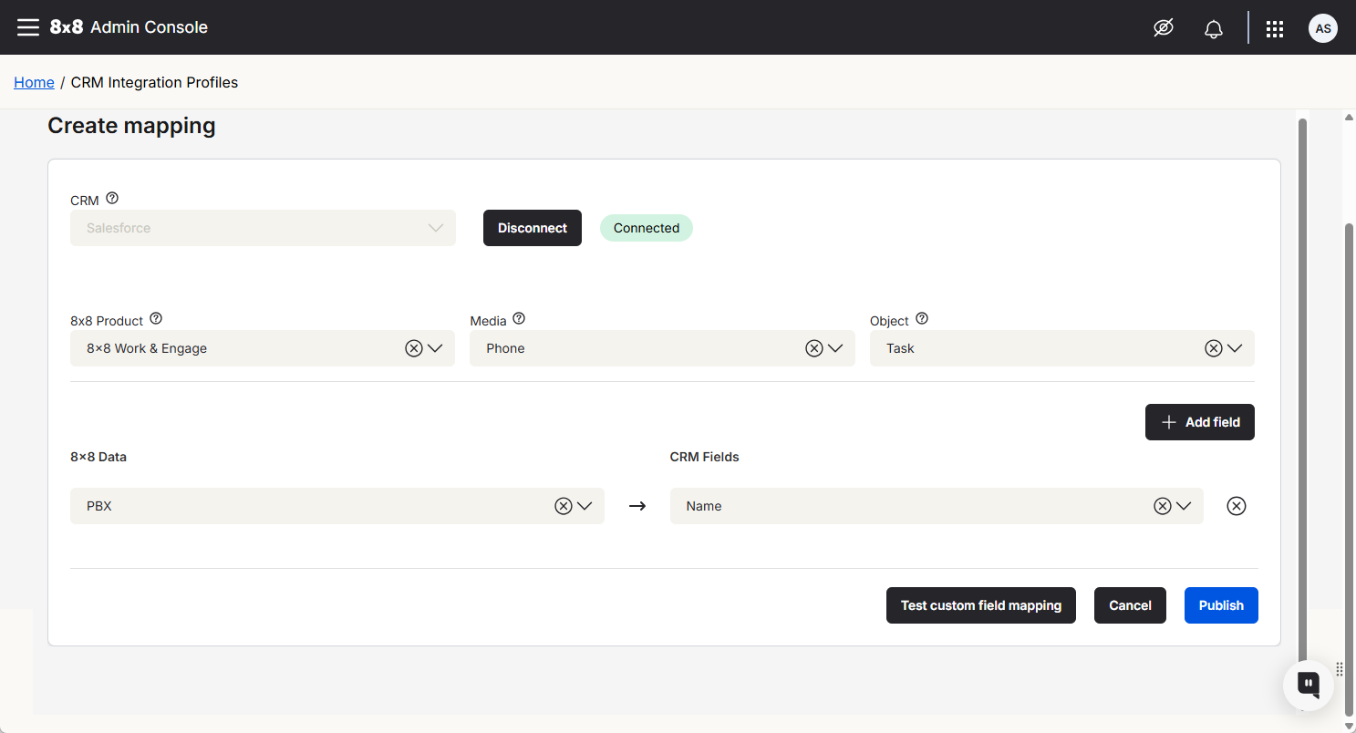Expand the Media dropdown arrow
The image size is (1356, 733).
pyautogui.click(x=835, y=348)
